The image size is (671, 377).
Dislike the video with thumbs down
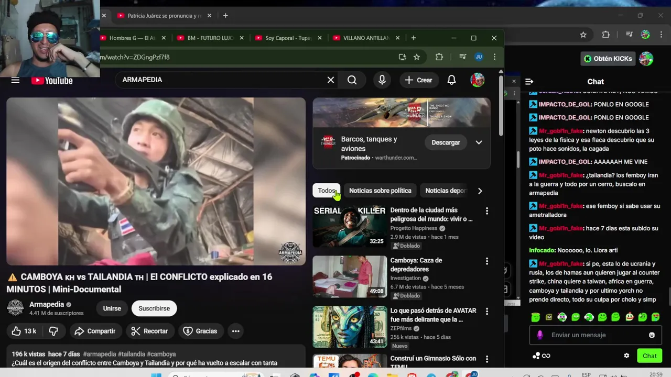[53, 331]
